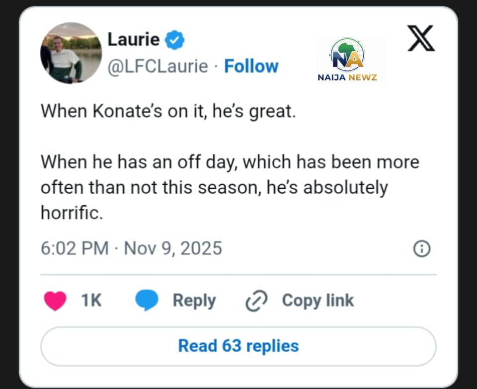
Task: Click the Nov 9, 2025 date
Action: (172, 248)
